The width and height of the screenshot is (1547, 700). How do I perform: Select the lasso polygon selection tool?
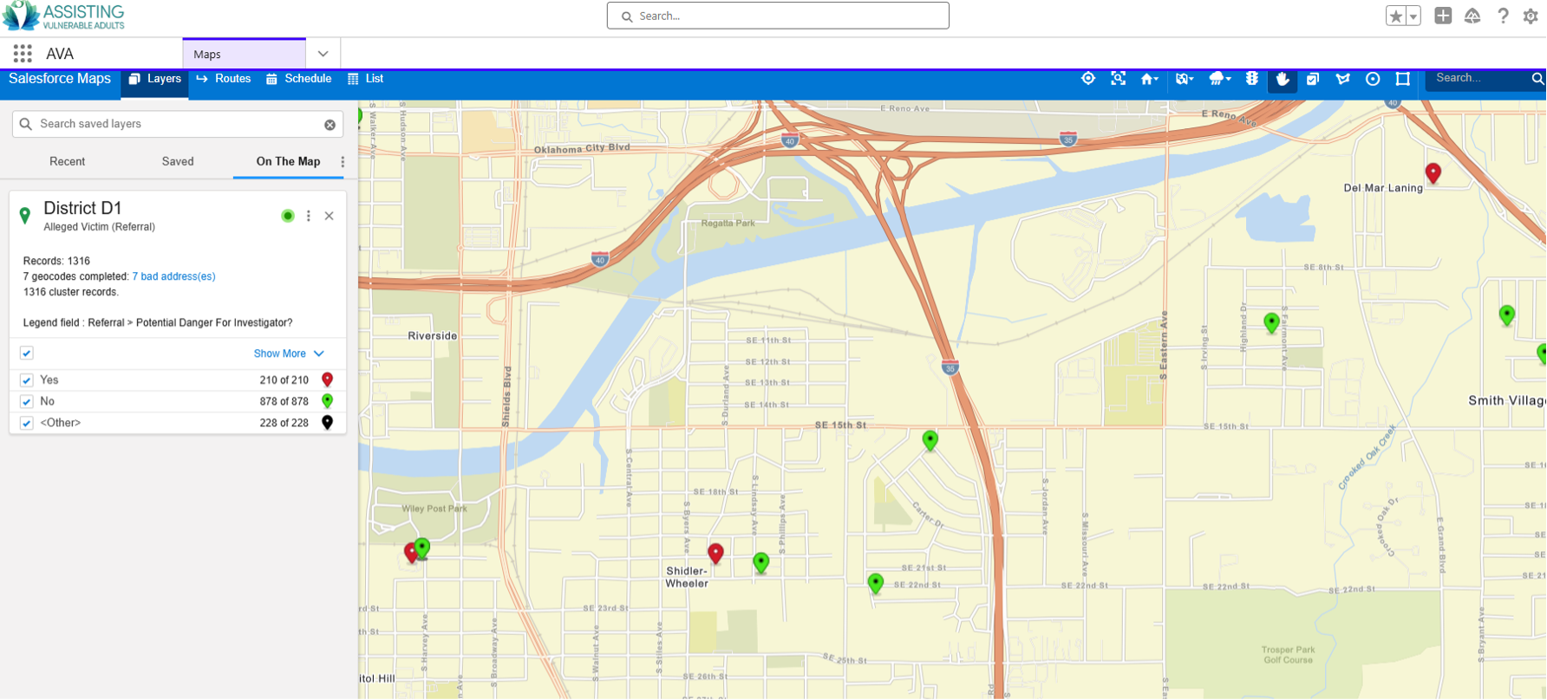(x=1342, y=79)
